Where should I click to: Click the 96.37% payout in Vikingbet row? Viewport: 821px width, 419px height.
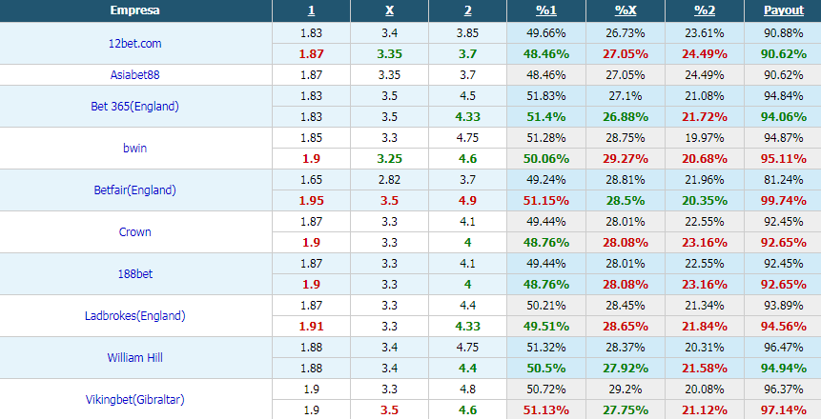coord(783,389)
